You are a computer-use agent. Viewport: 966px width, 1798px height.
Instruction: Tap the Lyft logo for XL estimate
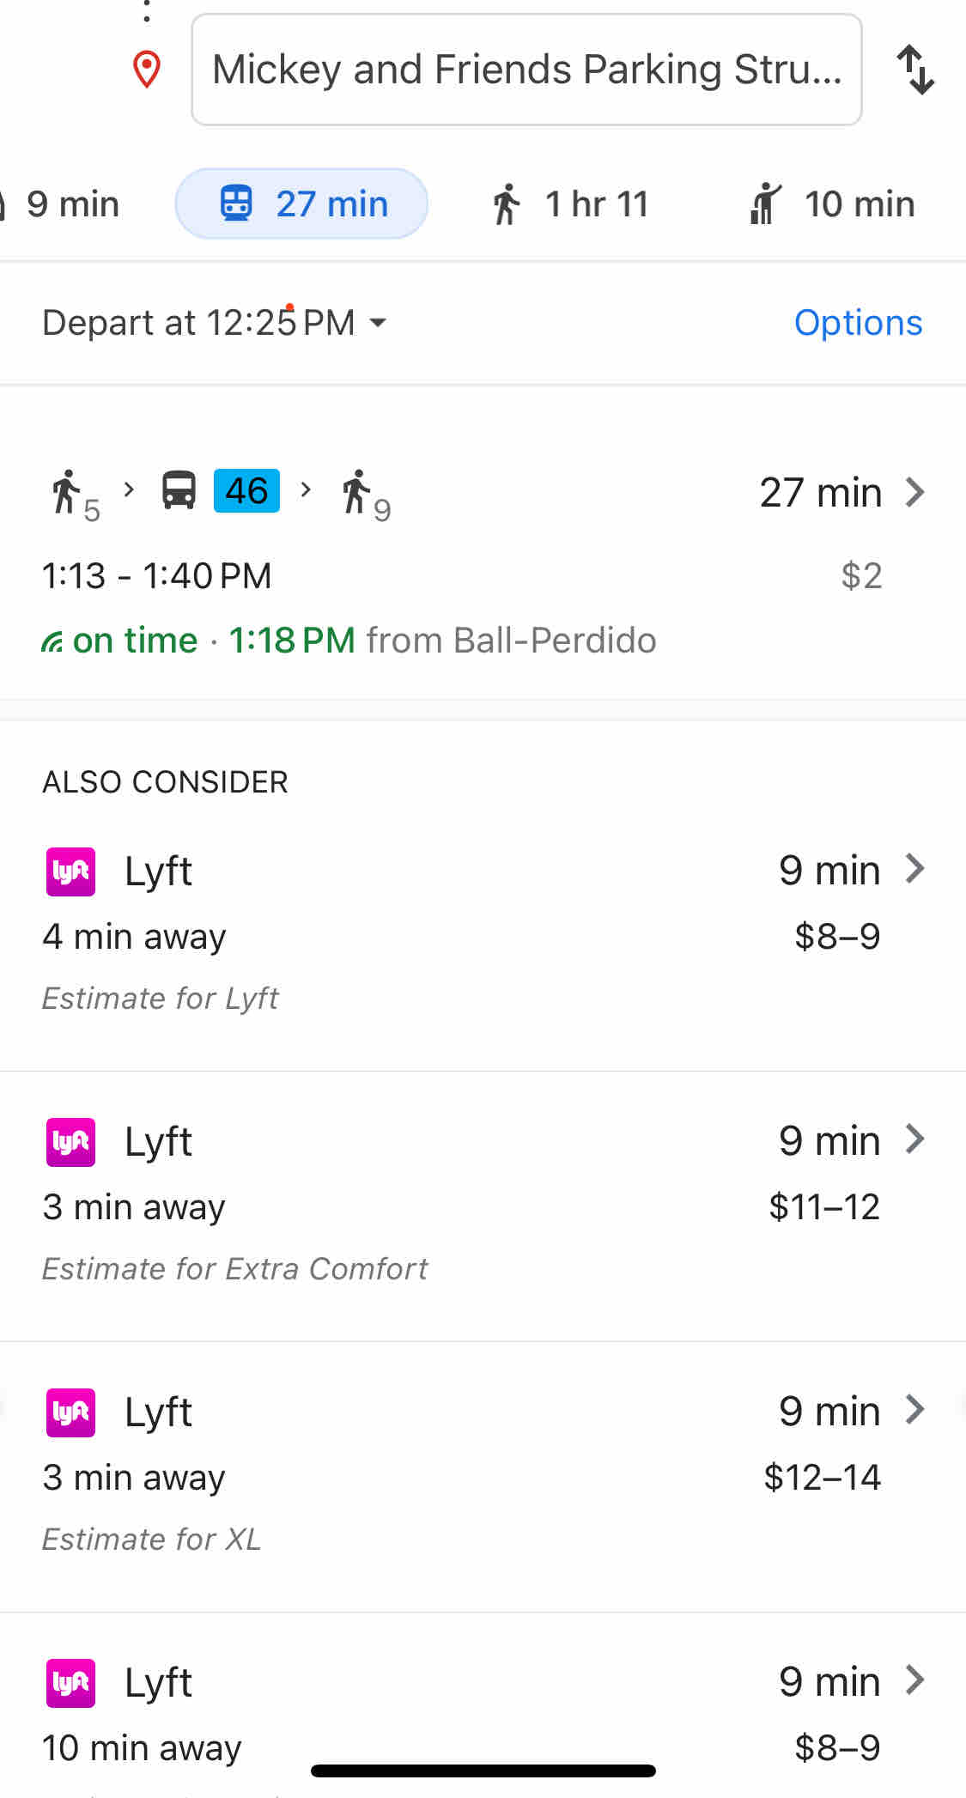coord(70,1412)
